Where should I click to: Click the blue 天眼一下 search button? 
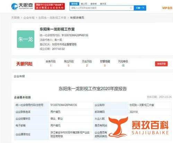click(x=140, y=8)
